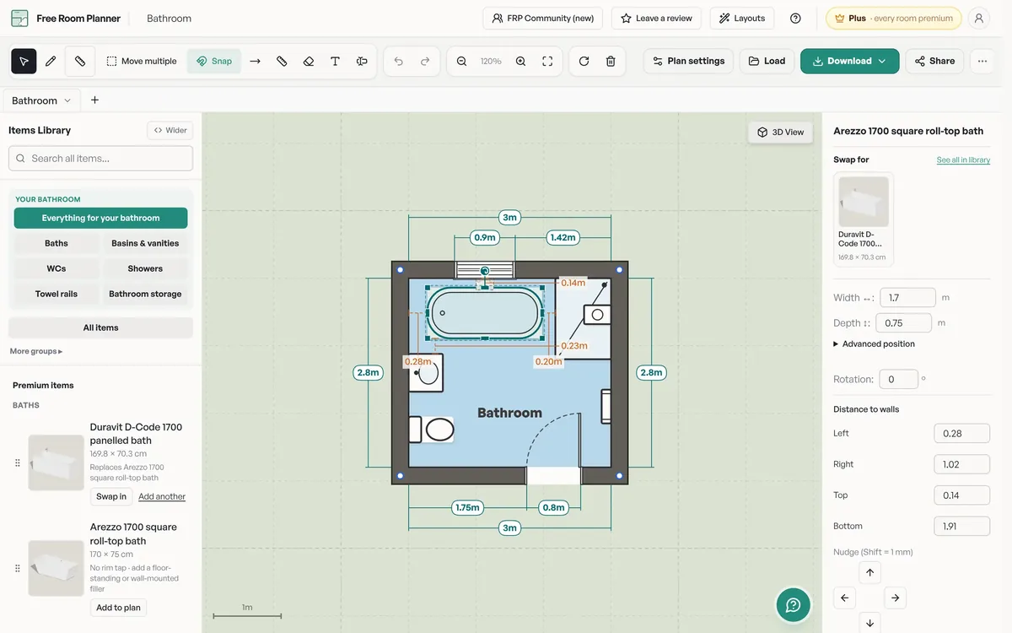The width and height of the screenshot is (1012, 633).
Task: Zoom in the plan canvas
Action: pos(520,61)
